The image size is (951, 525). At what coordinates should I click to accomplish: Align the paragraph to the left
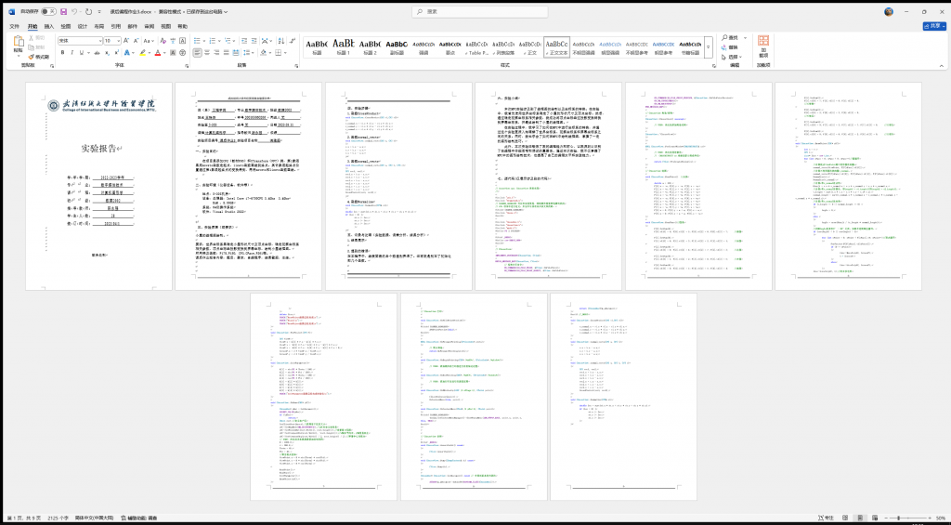click(196, 53)
